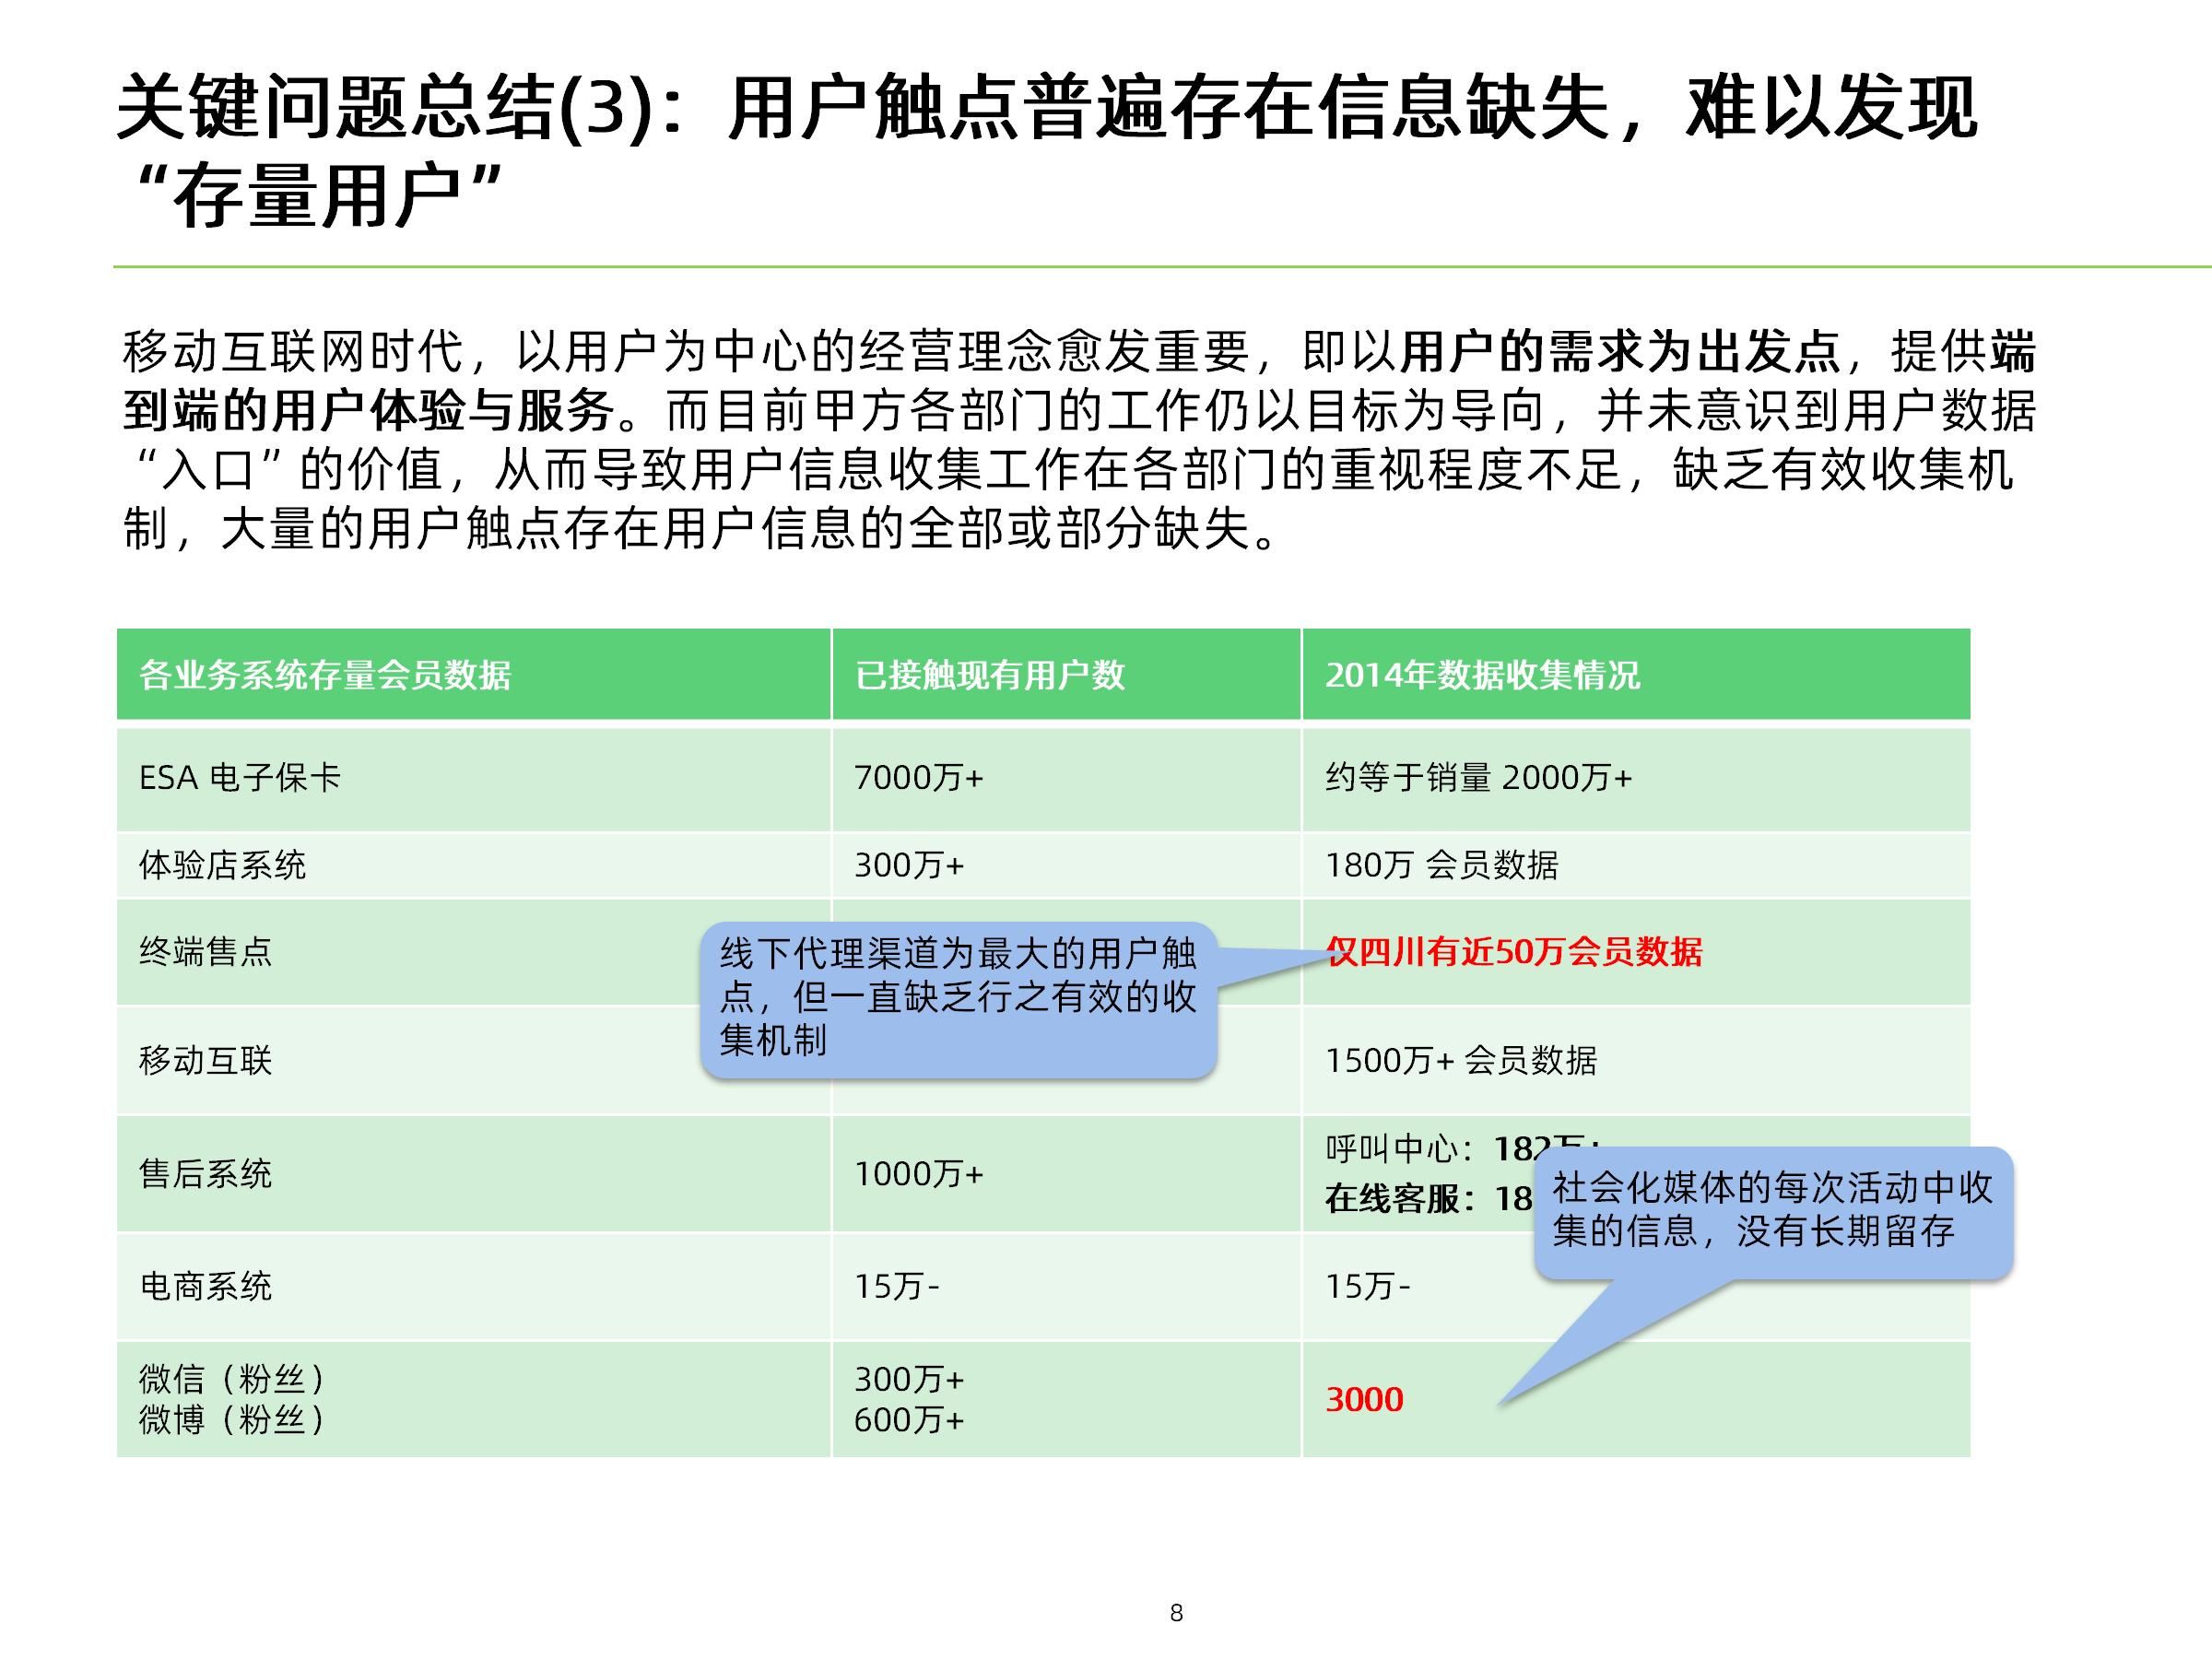Click the '600万+' value for 微博

click(x=908, y=1419)
